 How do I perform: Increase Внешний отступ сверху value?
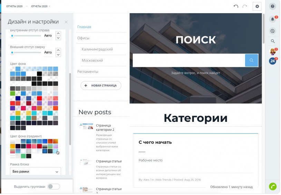click(x=58, y=50)
